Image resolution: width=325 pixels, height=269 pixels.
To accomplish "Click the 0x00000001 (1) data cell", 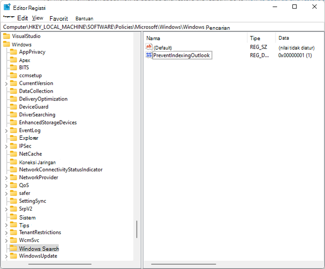I will pyautogui.click(x=295, y=55).
